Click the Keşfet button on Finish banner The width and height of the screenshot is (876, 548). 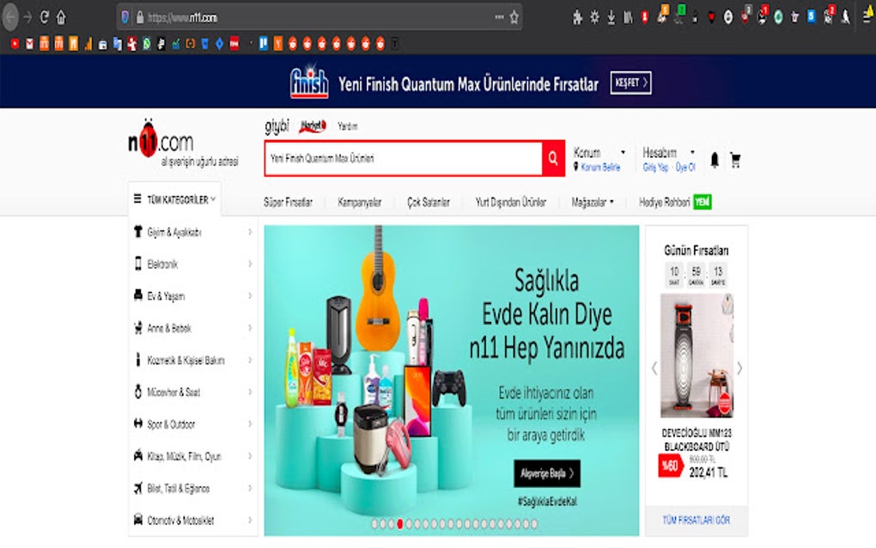[630, 82]
